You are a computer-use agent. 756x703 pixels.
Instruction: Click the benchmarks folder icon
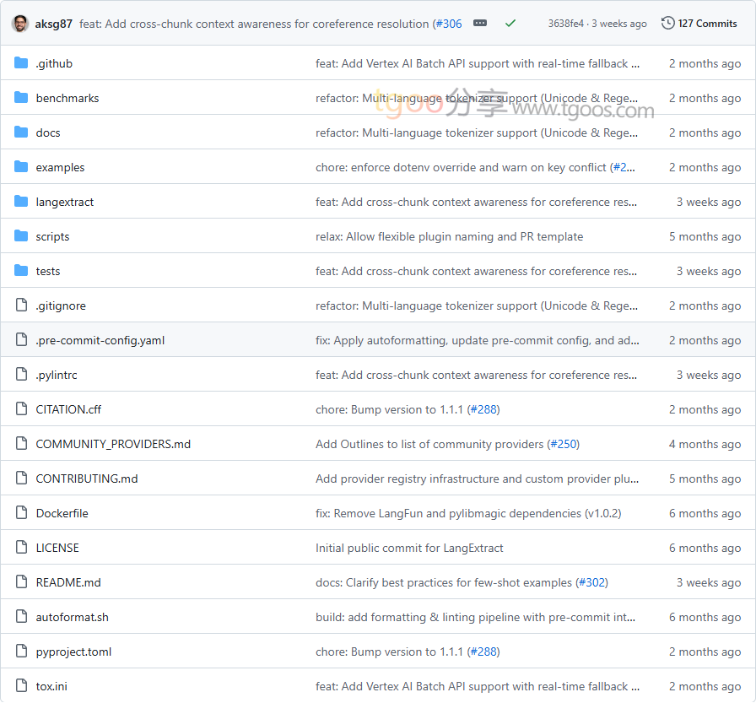[21, 98]
